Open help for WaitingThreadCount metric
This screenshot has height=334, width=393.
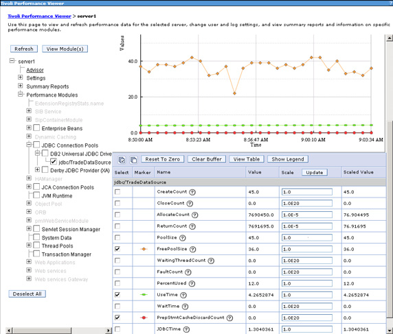[x=211, y=261]
